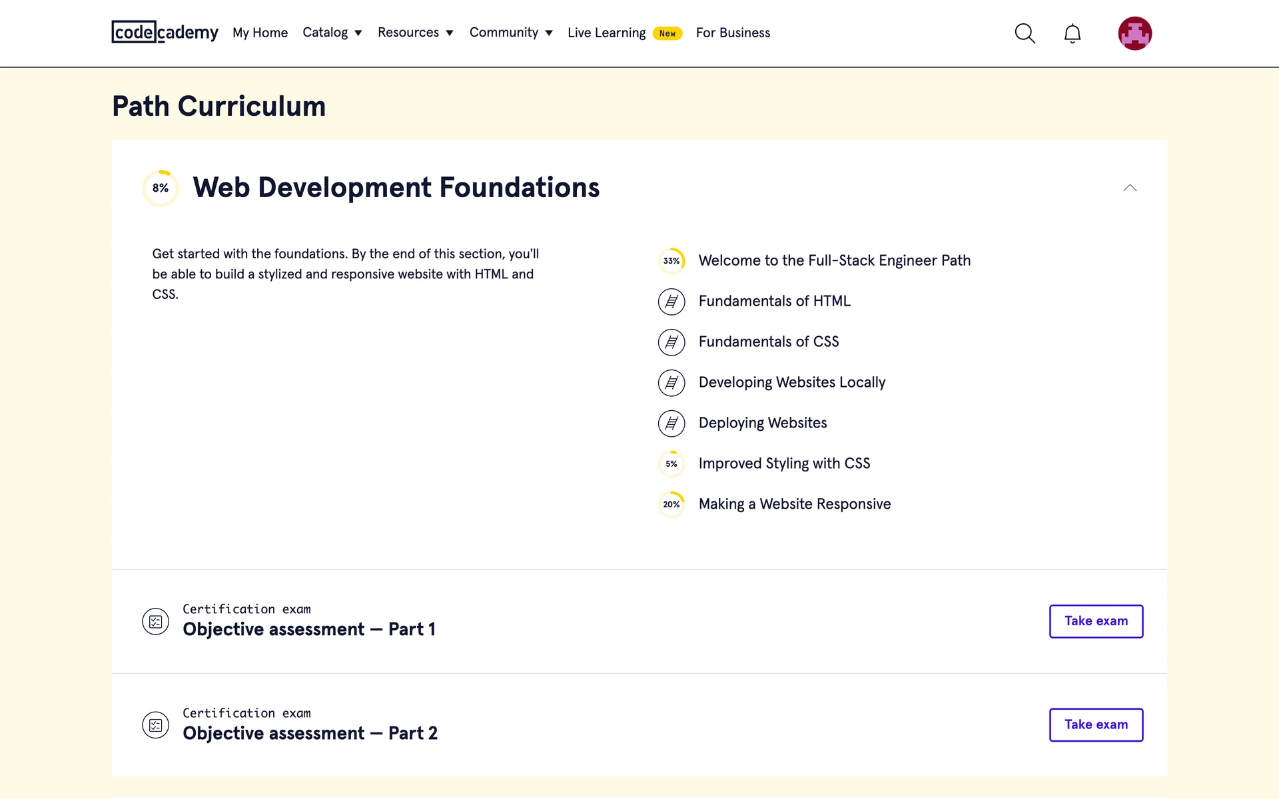Click the Part 1 exam checklist icon
1279x799 pixels.
pyautogui.click(x=156, y=621)
